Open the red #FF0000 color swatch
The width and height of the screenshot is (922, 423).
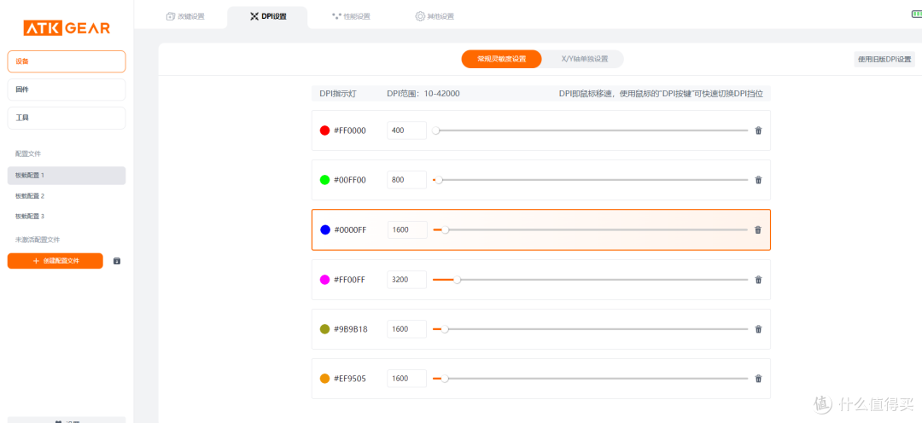[324, 130]
